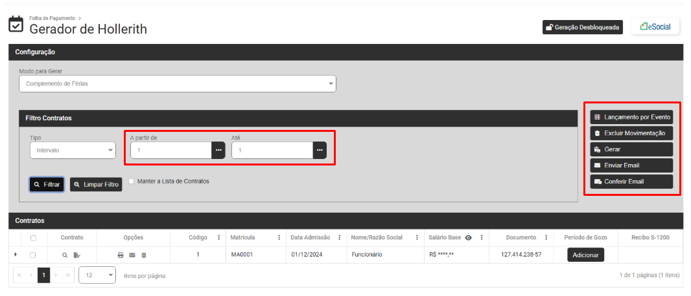The image size is (691, 296).
Task: Select all contracts with header checkbox
Action: (33, 238)
